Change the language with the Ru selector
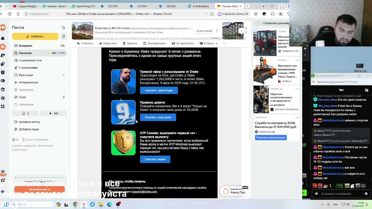Viewport: 372px width, 209px height. [15, 140]
